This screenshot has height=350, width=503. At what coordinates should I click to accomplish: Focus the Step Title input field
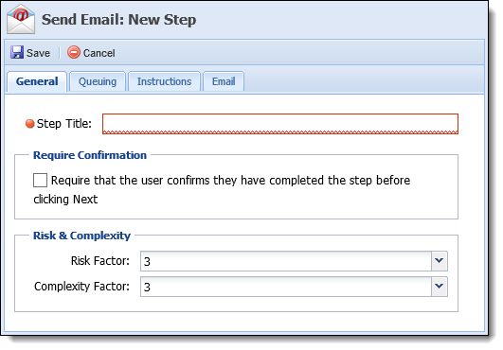280,124
